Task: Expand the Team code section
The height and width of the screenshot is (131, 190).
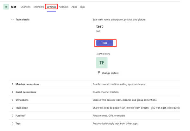Action: pyautogui.click(x=12, y=108)
